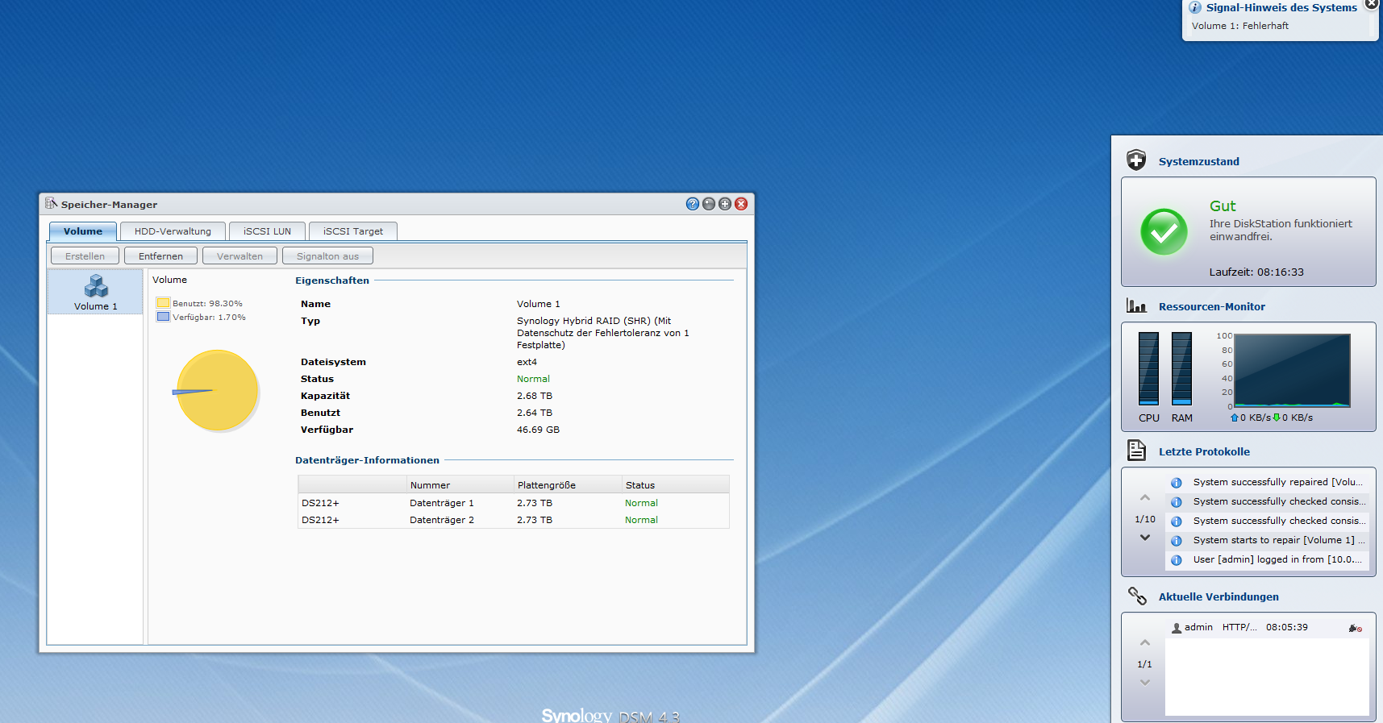This screenshot has height=723, width=1383.
Task: Open the Signal-Hinweis des Systems notification link
Action: 1281,7
